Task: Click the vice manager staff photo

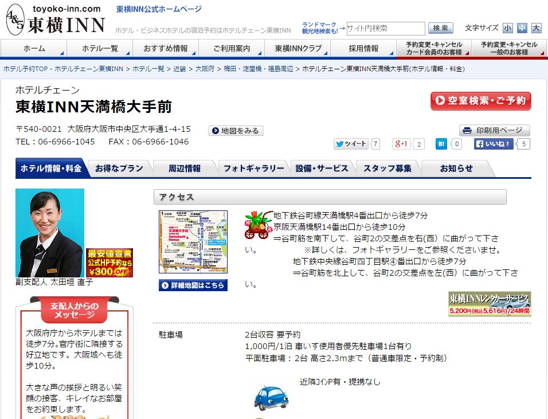Action: pyautogui.click(x=50, y=233)
